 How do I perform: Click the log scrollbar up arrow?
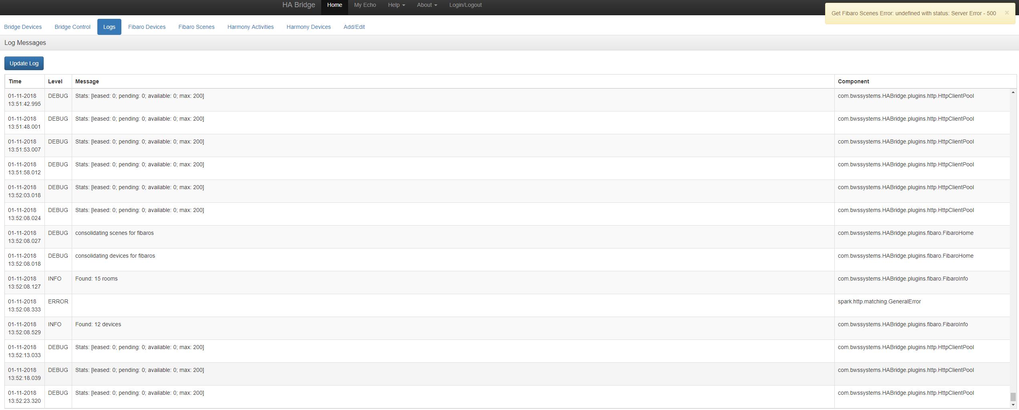click(x=1013, y=93)
